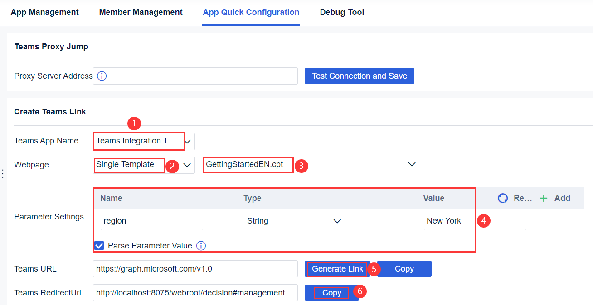
Task: Click the refresh icon in Parameter Settings header
Action: [503, 198]
